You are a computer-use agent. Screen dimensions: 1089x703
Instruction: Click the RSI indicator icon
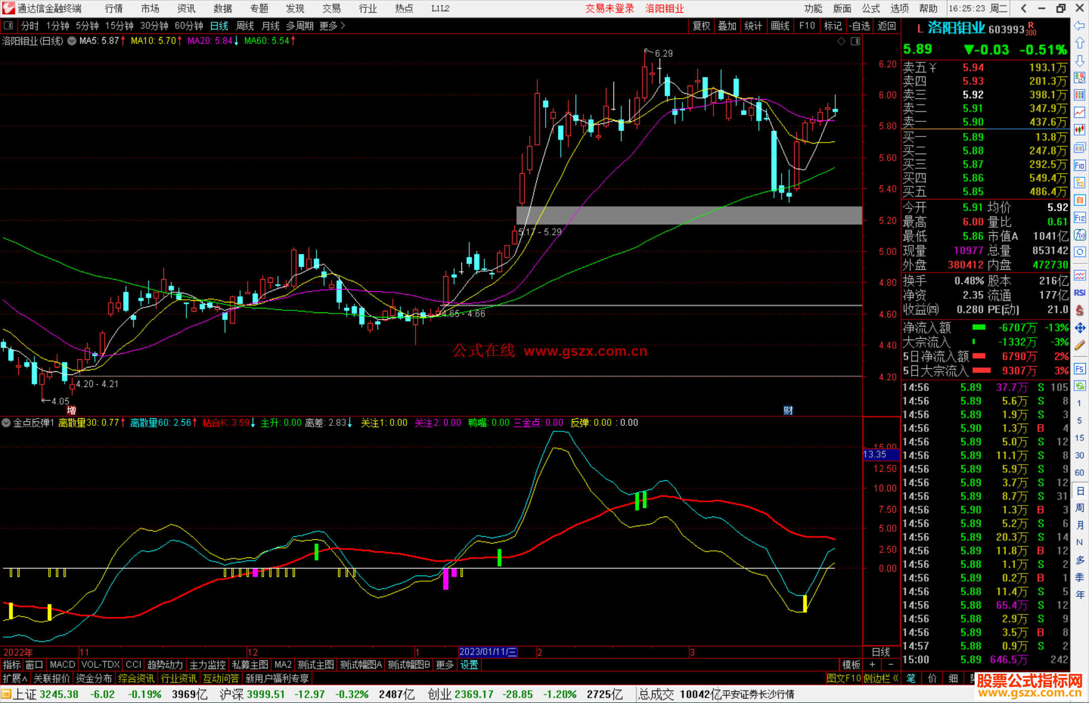click(1079, 293)
